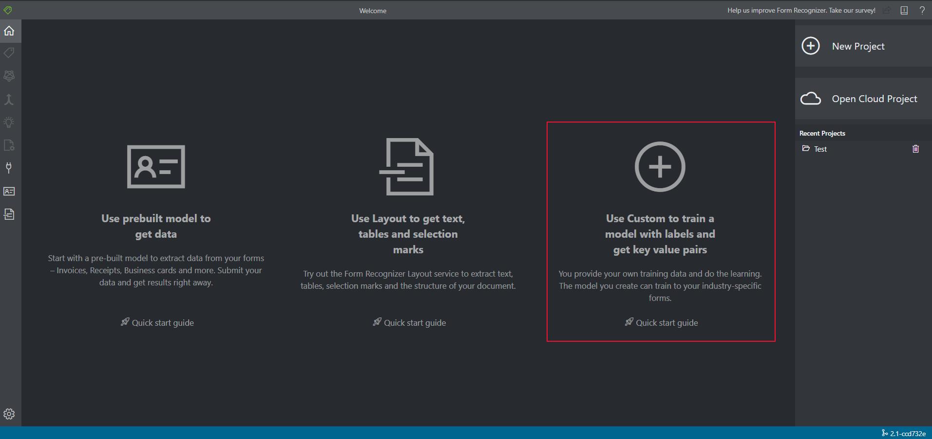Click the Layout document graphic

(x=407, y=167)
